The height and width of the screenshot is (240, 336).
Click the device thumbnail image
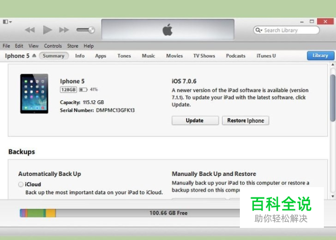(x=34, y=94)
